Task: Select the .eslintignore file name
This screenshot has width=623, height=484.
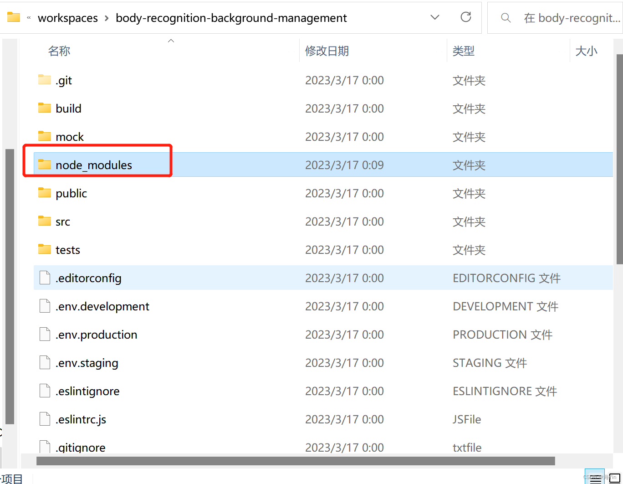Action: [87, 391]
